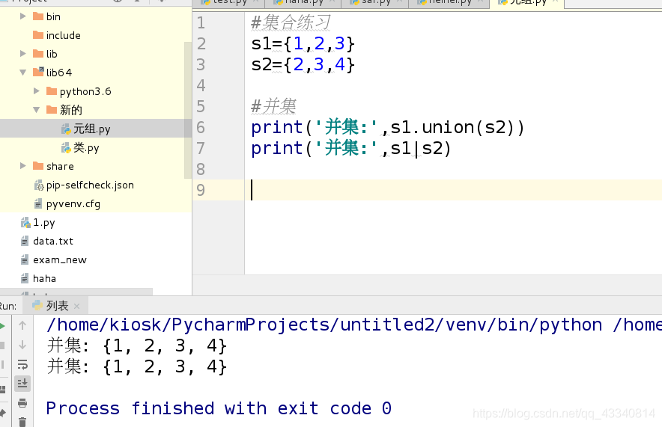Close the 列表 run tab

click(x=76, y=306)
